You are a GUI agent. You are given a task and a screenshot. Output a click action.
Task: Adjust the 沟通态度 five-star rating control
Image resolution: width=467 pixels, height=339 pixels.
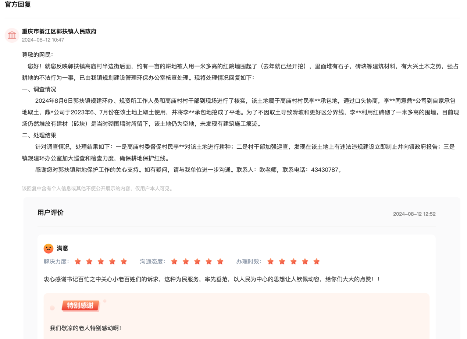197,261
